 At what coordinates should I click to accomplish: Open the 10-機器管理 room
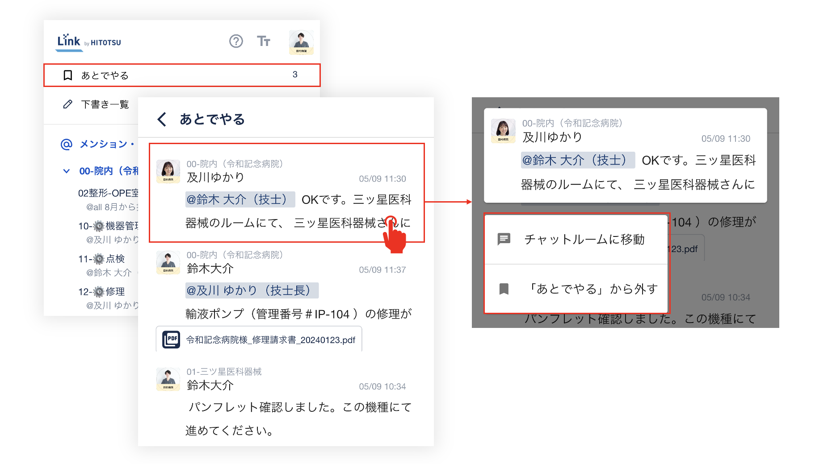pyautogui.click(x=108, y=226)
